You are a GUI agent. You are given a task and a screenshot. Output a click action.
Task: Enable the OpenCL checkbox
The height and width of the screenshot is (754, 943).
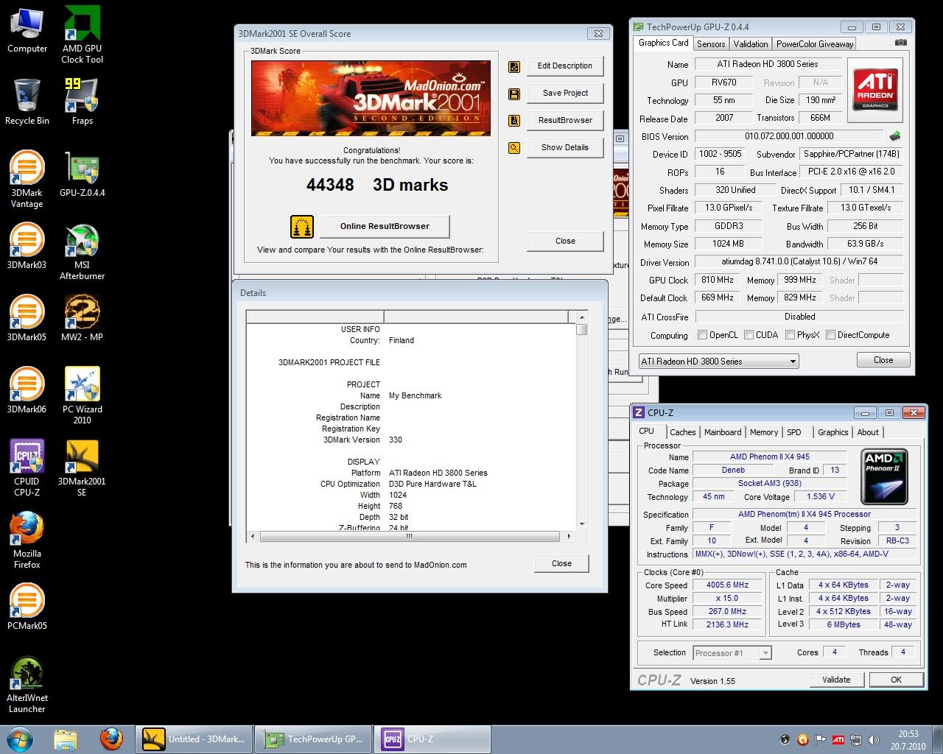(703, 335)
